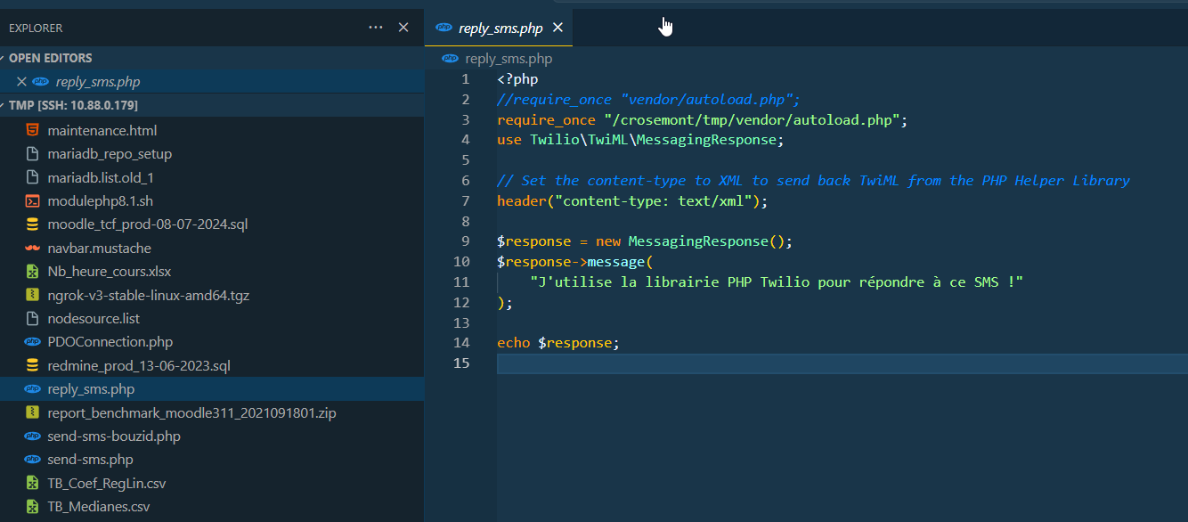The width and height of the screenshot is (1188, 522).
Task: Click the HTML5 icon beside maintenance.html
Action: [x=32, y=130]
